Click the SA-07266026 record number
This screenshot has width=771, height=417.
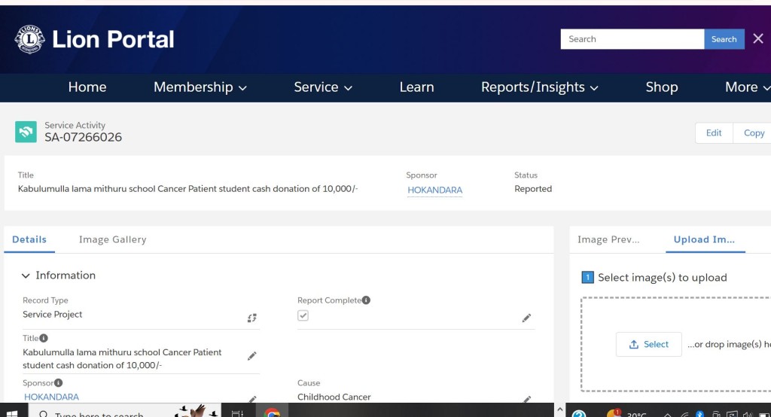point(83,137)
